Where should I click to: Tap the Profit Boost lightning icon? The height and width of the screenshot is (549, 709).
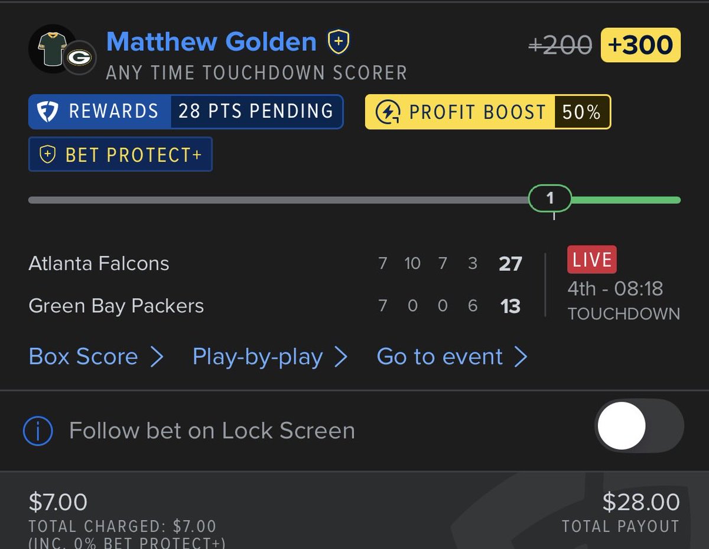point(388,112)
